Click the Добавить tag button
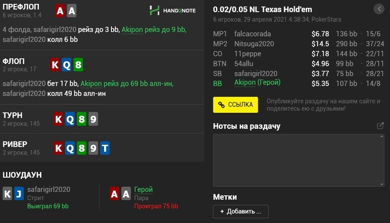 coord(241,211)
